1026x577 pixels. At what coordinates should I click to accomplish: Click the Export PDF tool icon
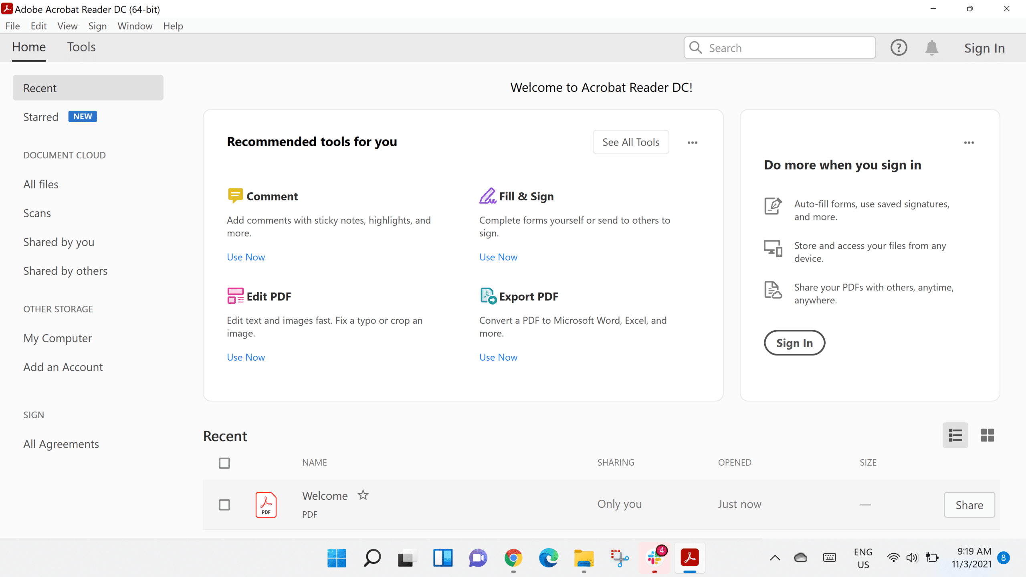[488, 296]
